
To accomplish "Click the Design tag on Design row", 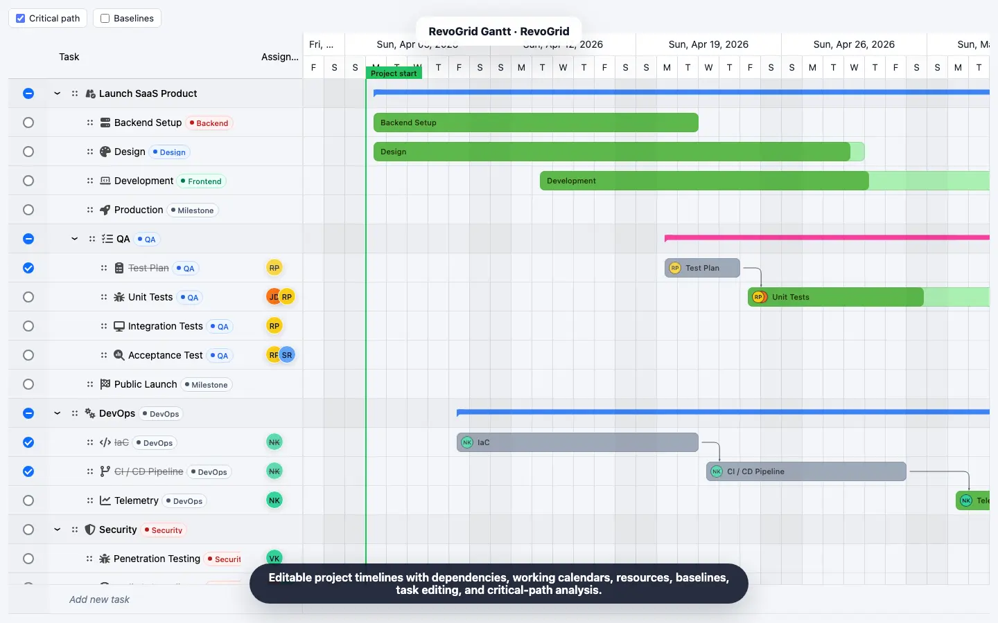I will (x=170, y=152).
